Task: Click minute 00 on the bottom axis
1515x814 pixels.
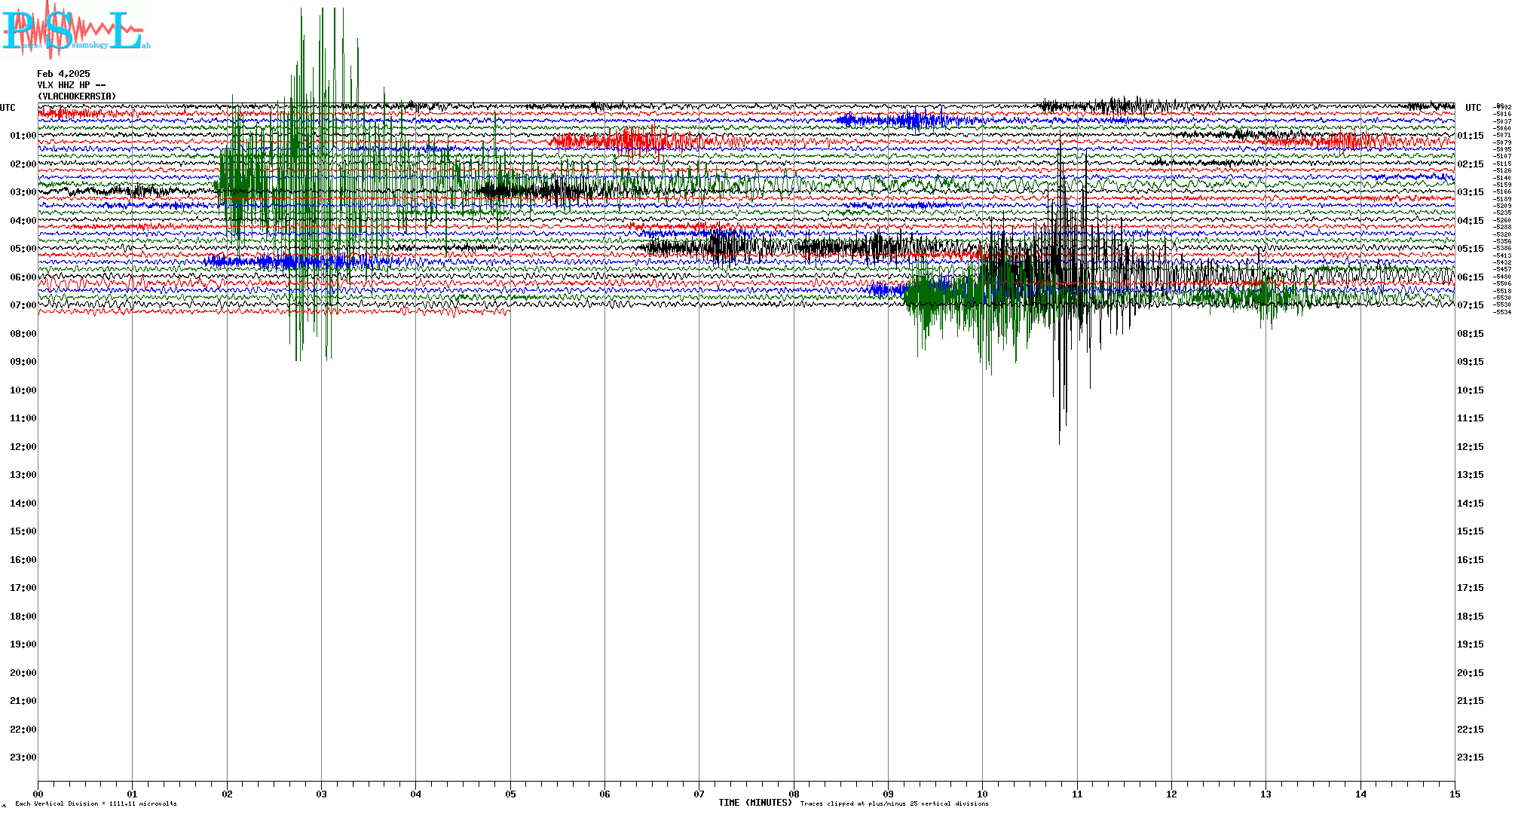Action: (38, 794)
